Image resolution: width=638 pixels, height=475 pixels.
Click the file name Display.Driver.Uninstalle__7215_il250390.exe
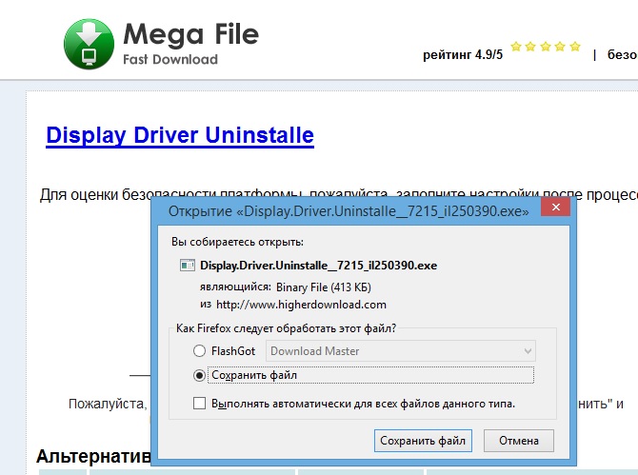[319, 266]
